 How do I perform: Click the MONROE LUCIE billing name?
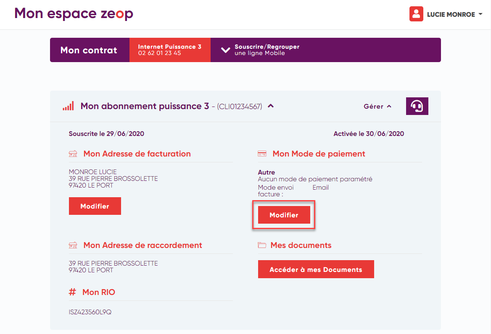pos(92,172)
